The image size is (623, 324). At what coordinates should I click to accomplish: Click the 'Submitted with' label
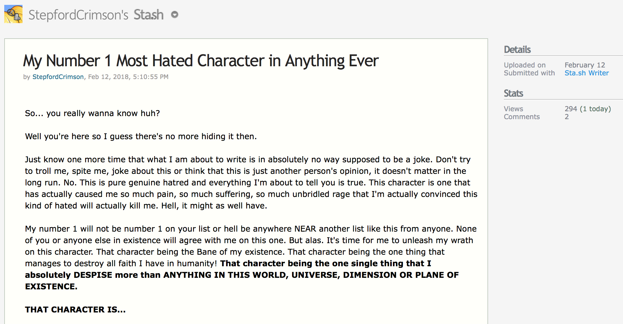point(529,73)
